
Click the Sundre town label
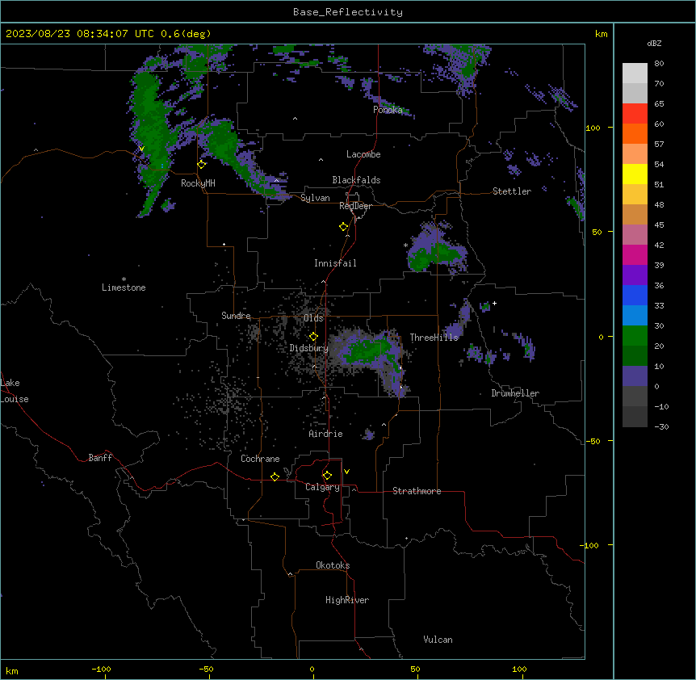(x=236, y=316)
